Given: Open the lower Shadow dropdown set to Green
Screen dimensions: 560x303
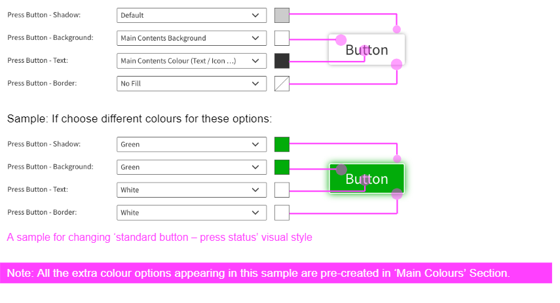Looking at the screenshot, I should (191, 144).
